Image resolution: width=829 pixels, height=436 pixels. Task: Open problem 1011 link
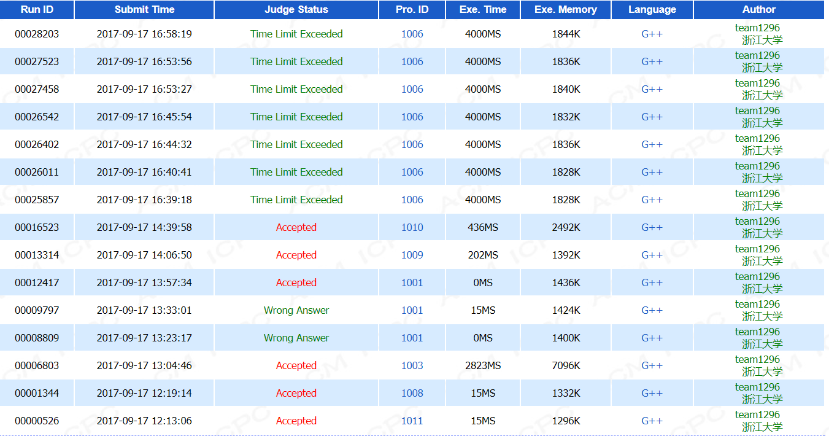(x=412, y=421)
